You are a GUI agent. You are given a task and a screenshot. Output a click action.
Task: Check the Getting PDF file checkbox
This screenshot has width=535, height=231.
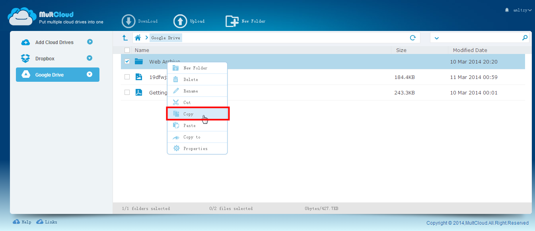coord(127,92)
